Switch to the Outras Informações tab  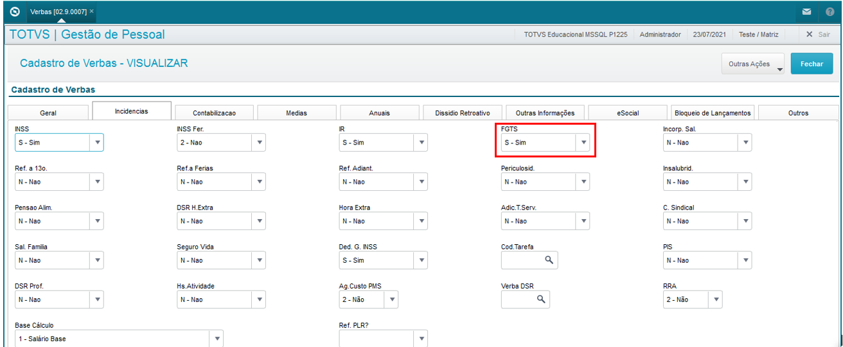click(x=545, y=112)
